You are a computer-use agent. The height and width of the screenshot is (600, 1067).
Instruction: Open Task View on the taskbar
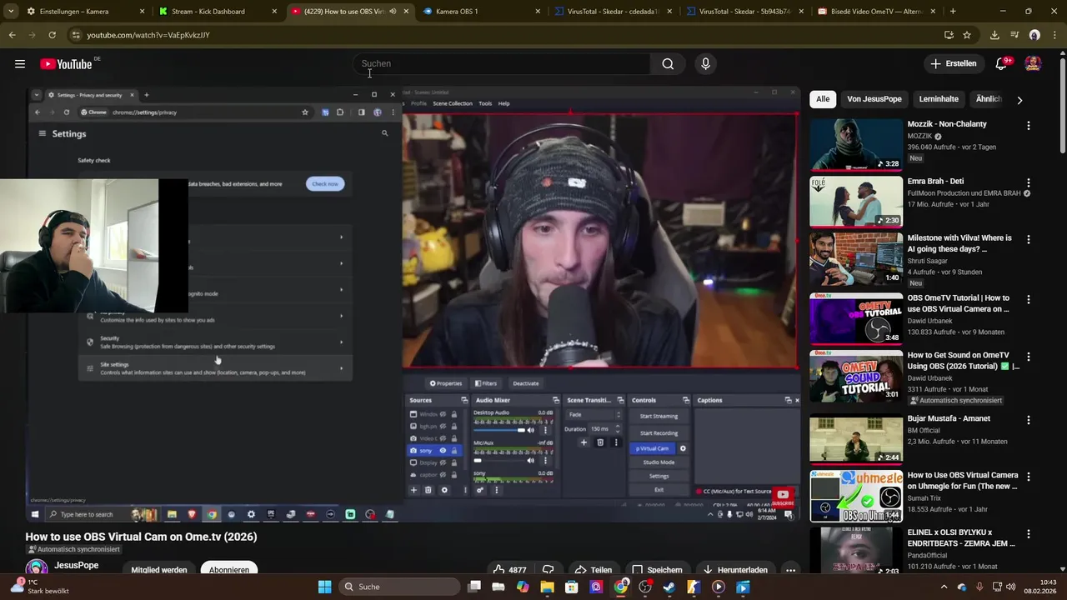pyautogui.click(x=474, y=587)
